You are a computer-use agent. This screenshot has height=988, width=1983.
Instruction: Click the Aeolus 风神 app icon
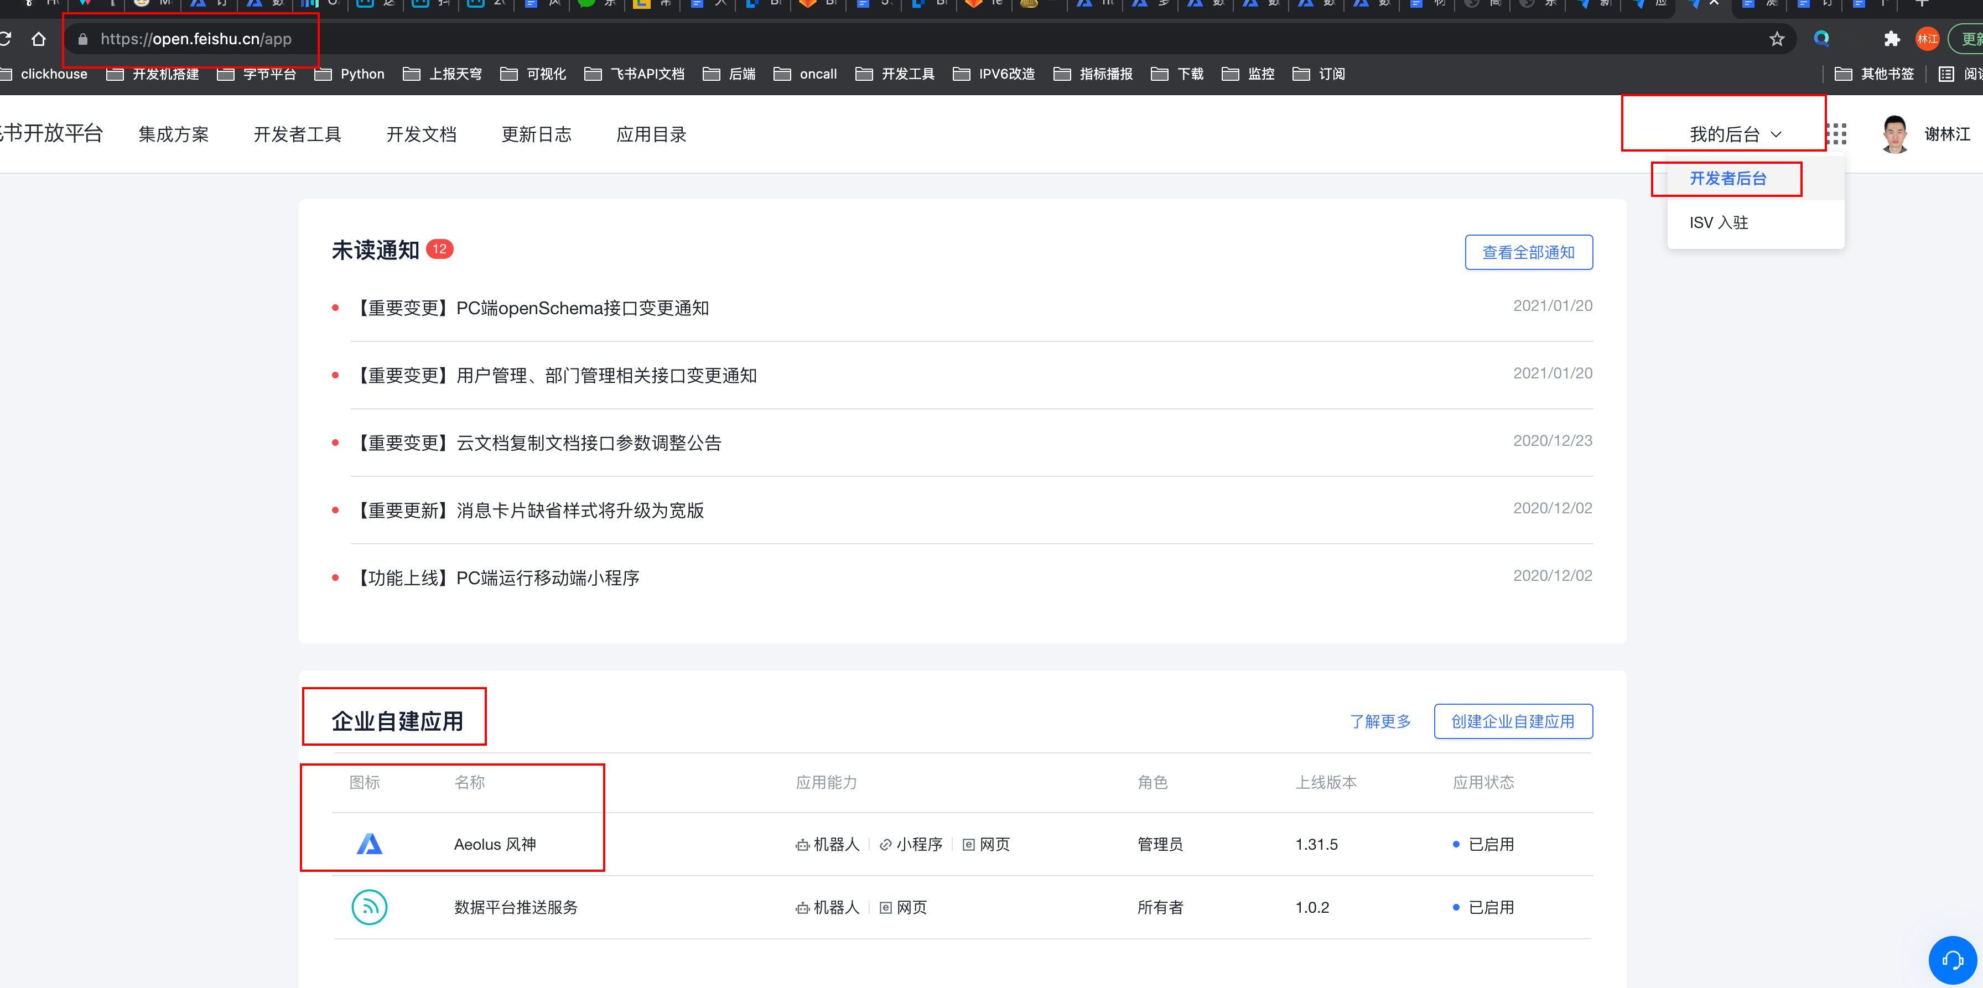click(370, 844)
